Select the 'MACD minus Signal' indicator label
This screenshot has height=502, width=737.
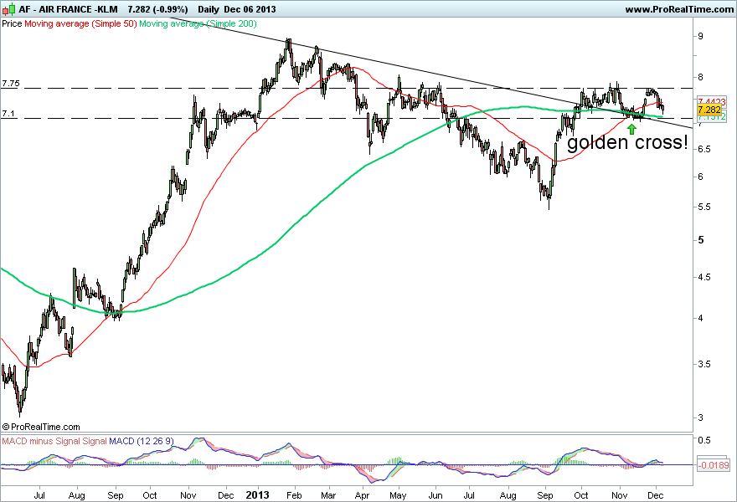click(41, 441)
